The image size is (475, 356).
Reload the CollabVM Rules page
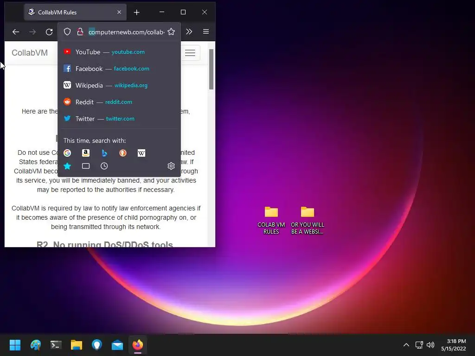[49, 32]
